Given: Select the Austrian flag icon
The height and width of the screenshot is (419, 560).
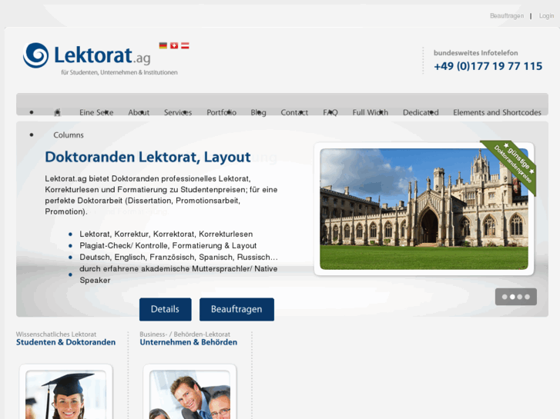Looking at the screenshot, I should click(185, 45).
